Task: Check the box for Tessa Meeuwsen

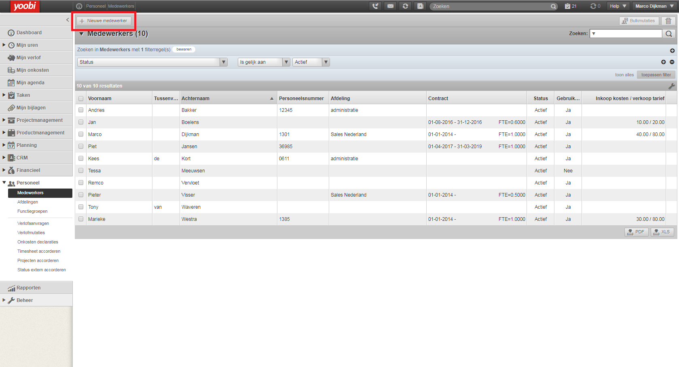Action: (x=81, y=170)
